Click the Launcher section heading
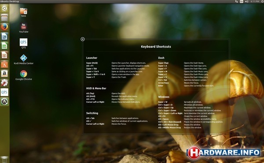 point(92,58)
